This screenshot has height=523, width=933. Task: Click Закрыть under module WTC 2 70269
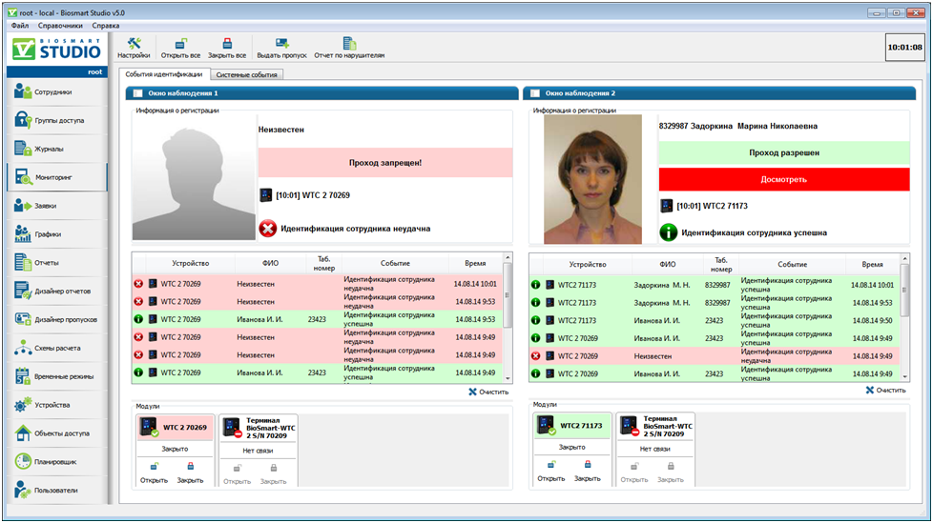[190, 473]
